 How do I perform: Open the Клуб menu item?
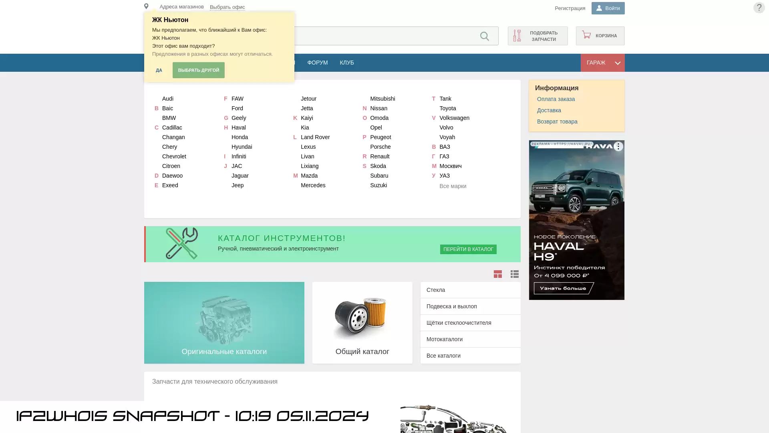click(x=347, y=63)
